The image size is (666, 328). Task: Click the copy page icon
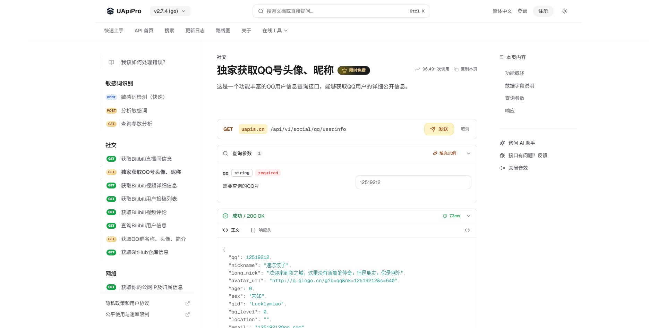[456, 69]
